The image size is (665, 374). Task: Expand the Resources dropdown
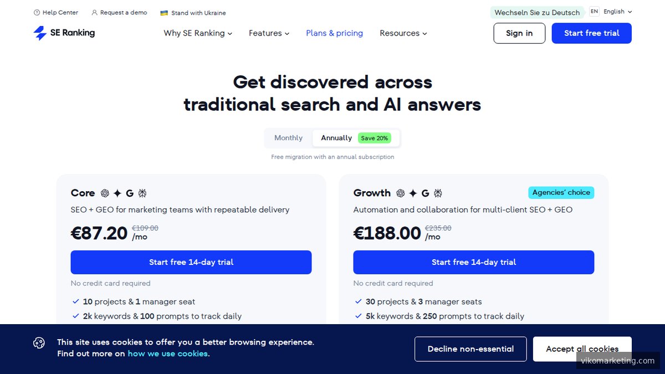pyautogui.click(x=403, y=33)
